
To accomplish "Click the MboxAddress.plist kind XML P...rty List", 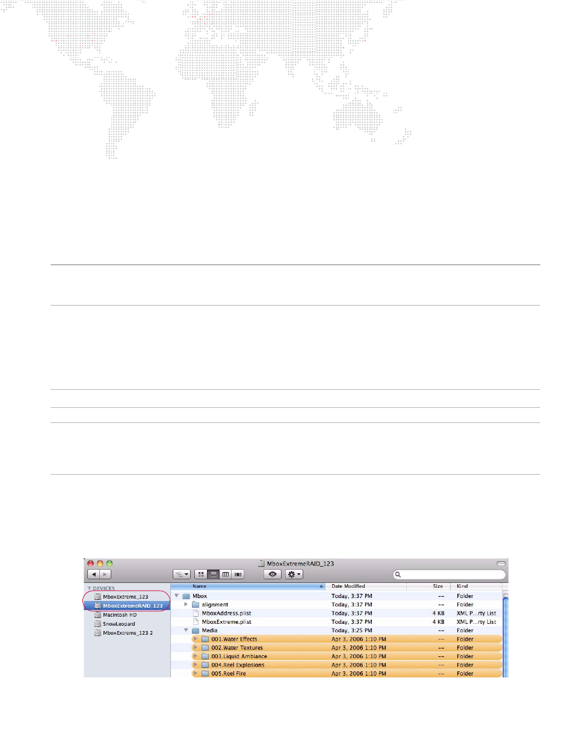I will (x=476, y=613).
